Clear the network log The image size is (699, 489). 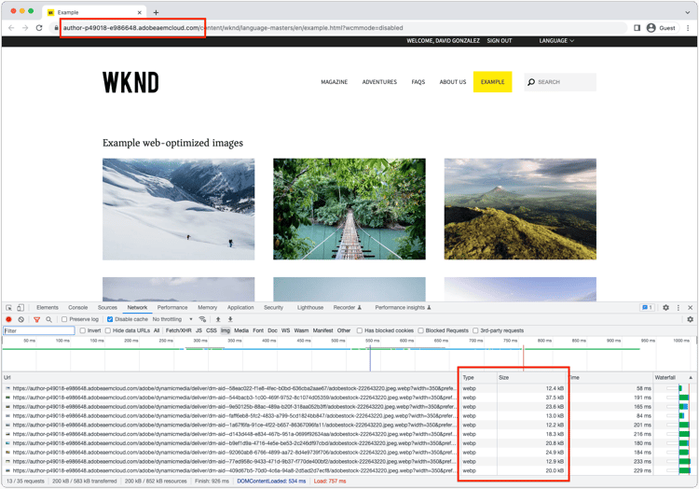[21, 319]
